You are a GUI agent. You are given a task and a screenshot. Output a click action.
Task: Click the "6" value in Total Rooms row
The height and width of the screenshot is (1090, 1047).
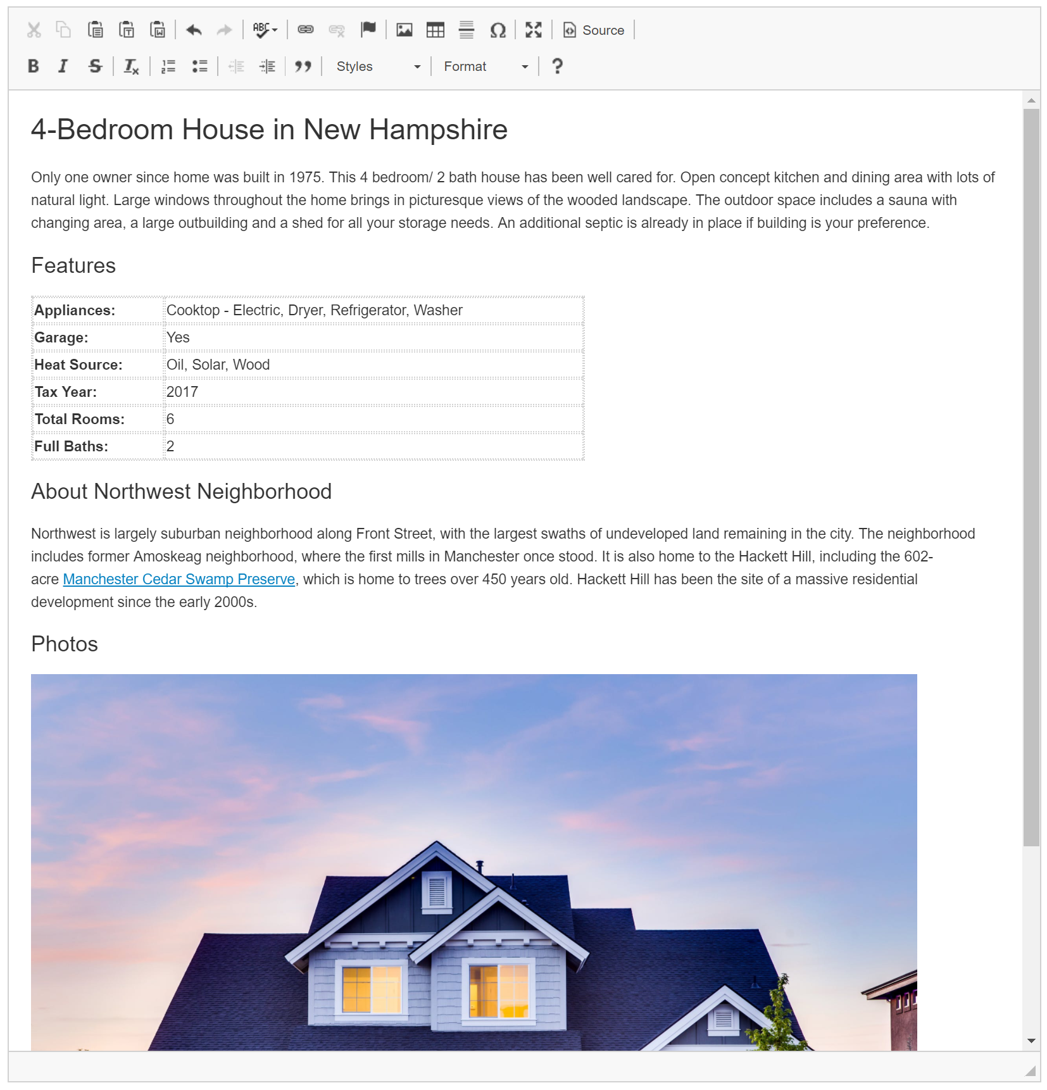pyautogui.click(x=170, y=419)
